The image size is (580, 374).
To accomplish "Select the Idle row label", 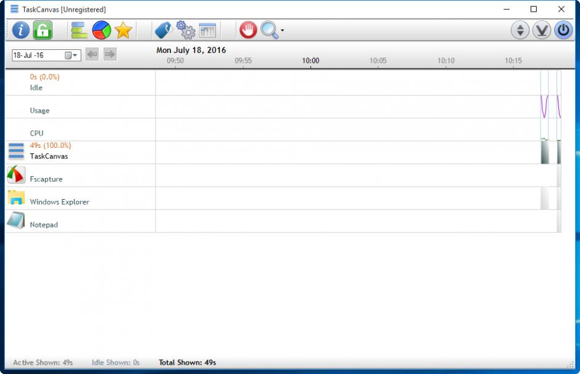I will 36,88.
